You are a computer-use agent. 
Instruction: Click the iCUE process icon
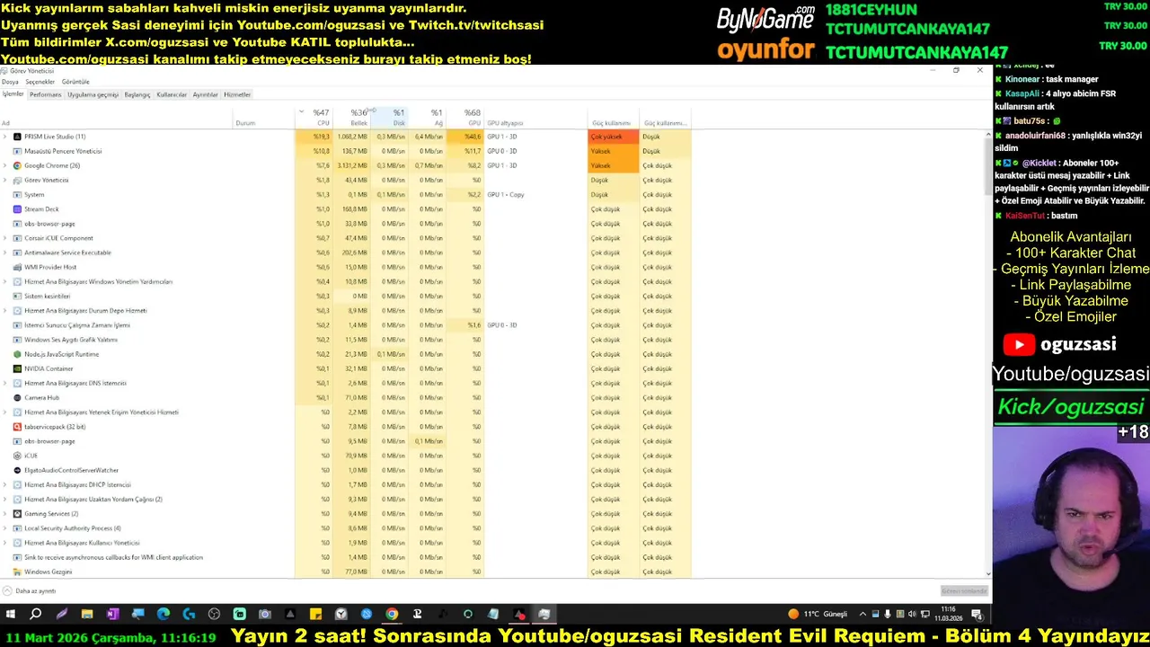click(17, 456)
